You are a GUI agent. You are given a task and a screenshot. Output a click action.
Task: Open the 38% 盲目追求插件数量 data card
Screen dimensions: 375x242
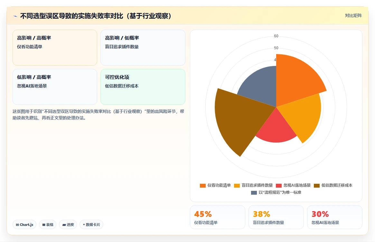click(x=276, y=217)
